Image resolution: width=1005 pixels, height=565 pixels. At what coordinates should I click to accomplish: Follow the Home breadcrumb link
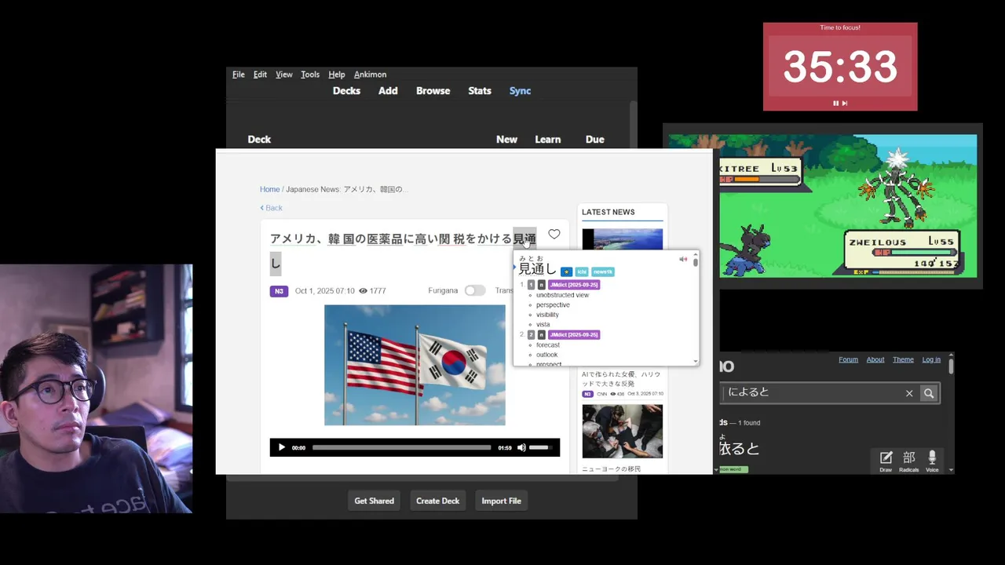270,189
